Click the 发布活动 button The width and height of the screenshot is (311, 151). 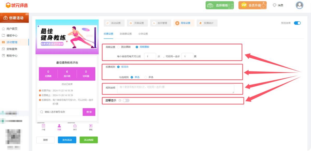67,140
